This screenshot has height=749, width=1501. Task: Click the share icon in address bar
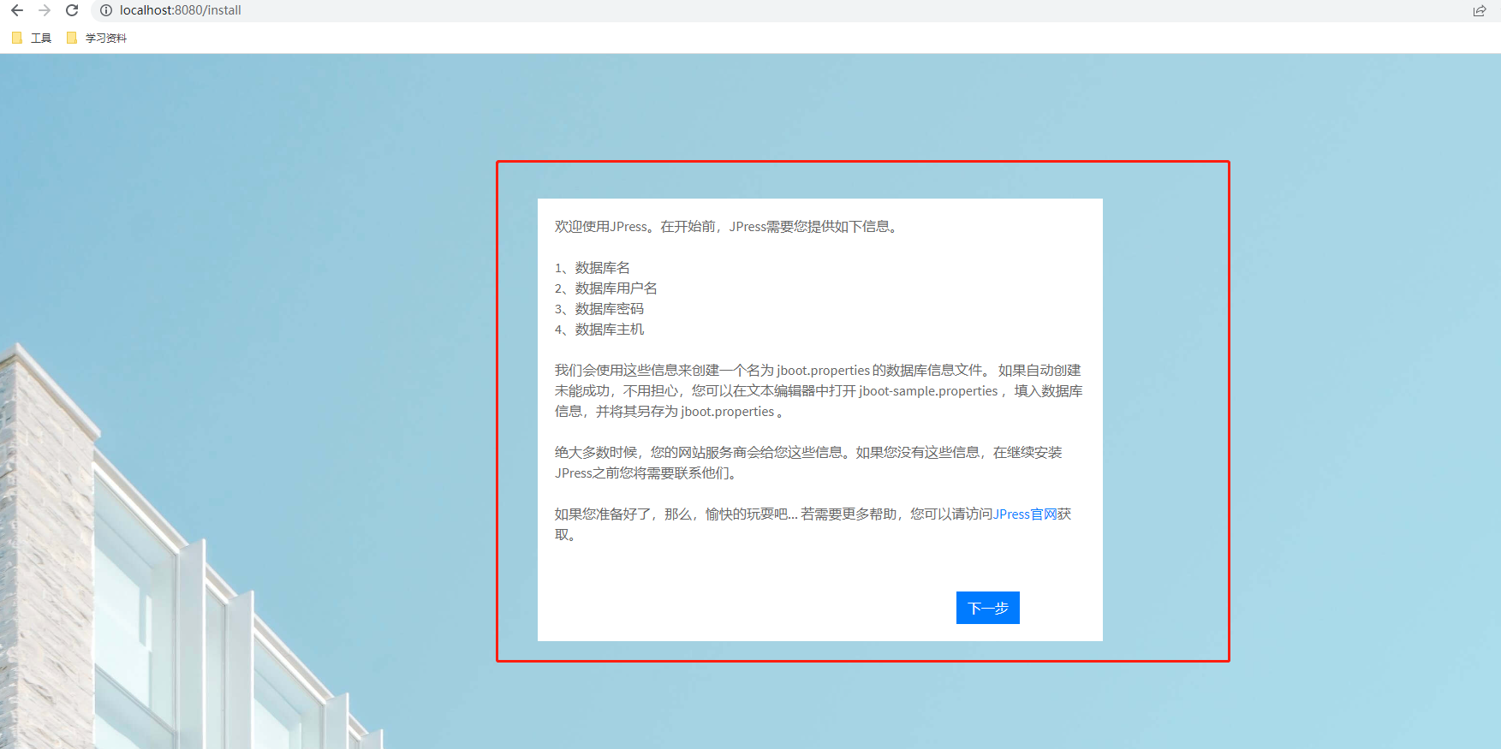[1480, 10]
